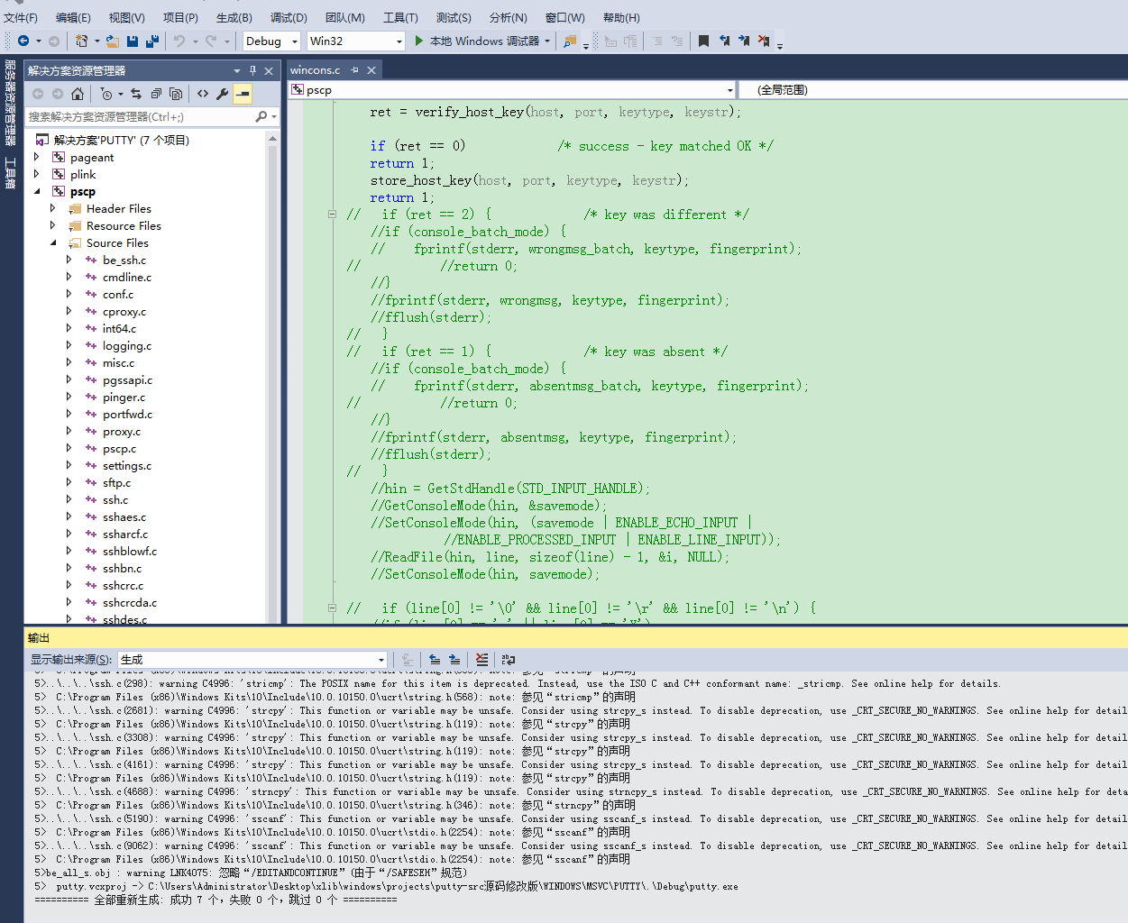The width and height of the screenshot is (1128, 923).
Task: Open the (全局范围) scope dropdown
Action: (934, 89)
